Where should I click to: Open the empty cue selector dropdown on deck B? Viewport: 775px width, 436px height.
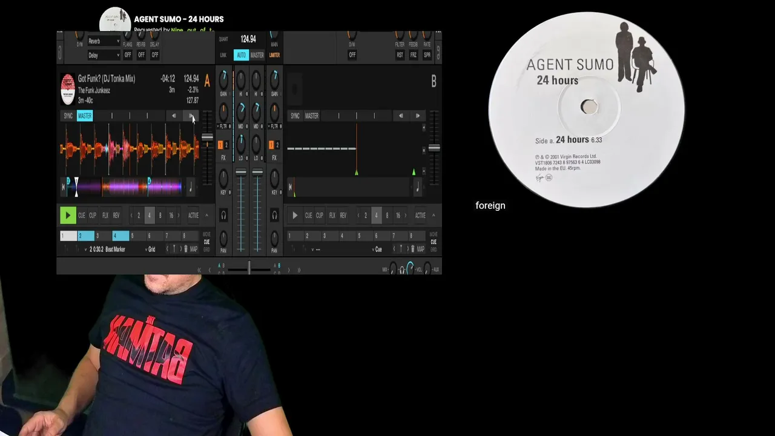point(315,249)
